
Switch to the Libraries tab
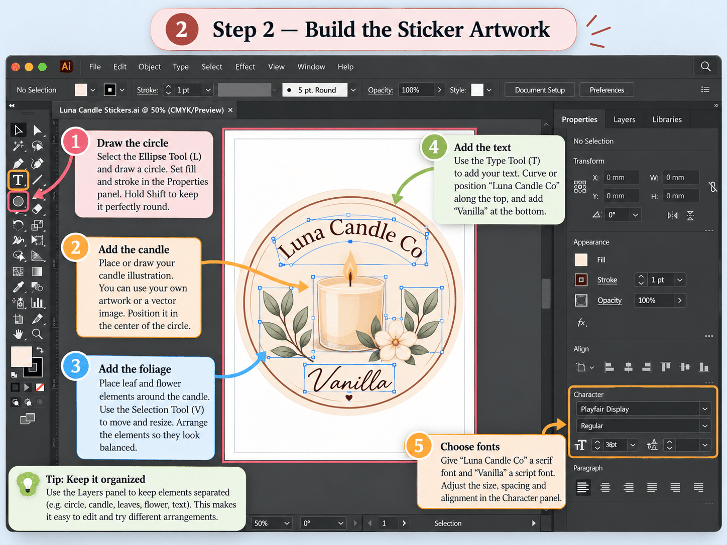[667, 119]
